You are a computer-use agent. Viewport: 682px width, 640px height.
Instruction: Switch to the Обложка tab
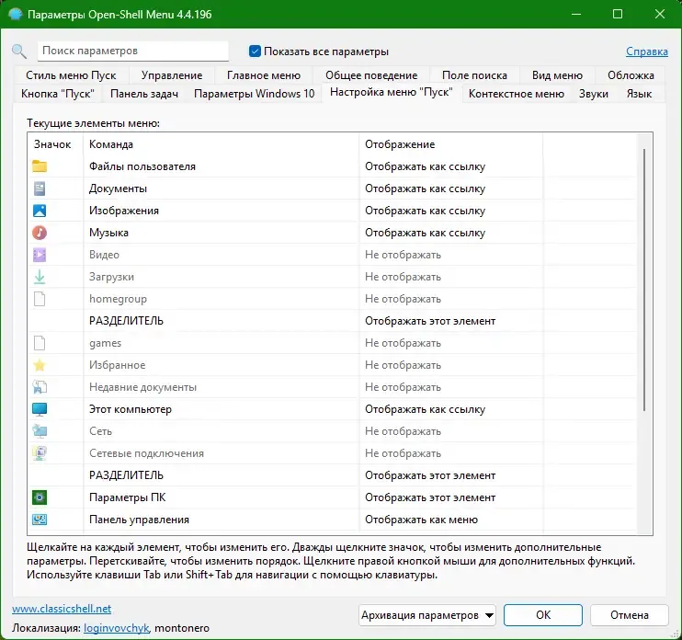click(631, 75)
